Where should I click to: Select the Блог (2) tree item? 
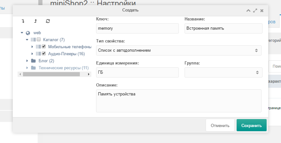(x=46, y=61)
